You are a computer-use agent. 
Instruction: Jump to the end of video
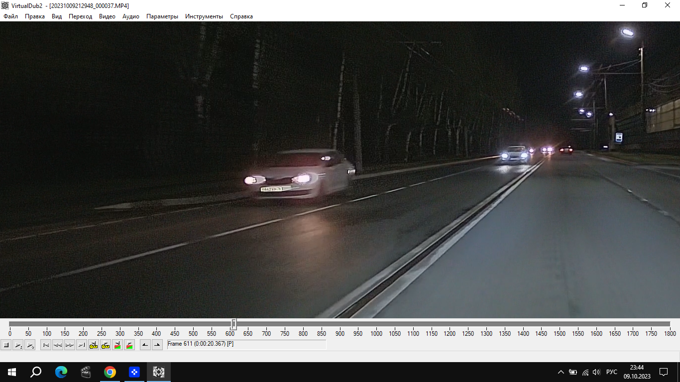pyautogui.click(x=82, y=345)
